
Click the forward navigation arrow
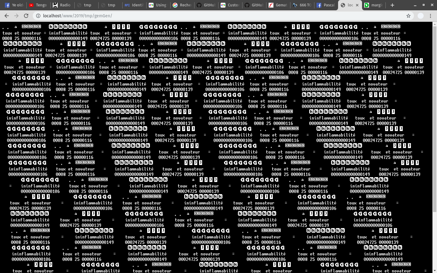click(x=16, y=16)
